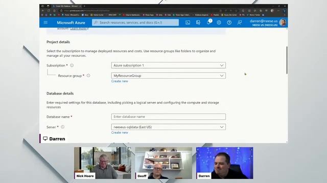Select Nick Hoare's video tile
This screenshot has height=183, width=327.
point(103,163)
